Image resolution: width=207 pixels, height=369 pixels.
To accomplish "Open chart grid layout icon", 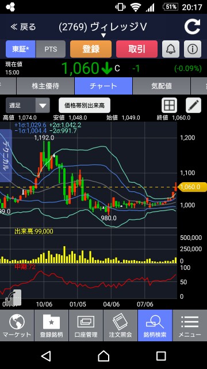I will 169,105.
